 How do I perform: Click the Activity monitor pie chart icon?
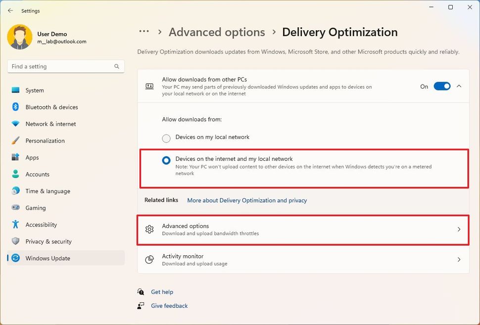coord(149,259)
